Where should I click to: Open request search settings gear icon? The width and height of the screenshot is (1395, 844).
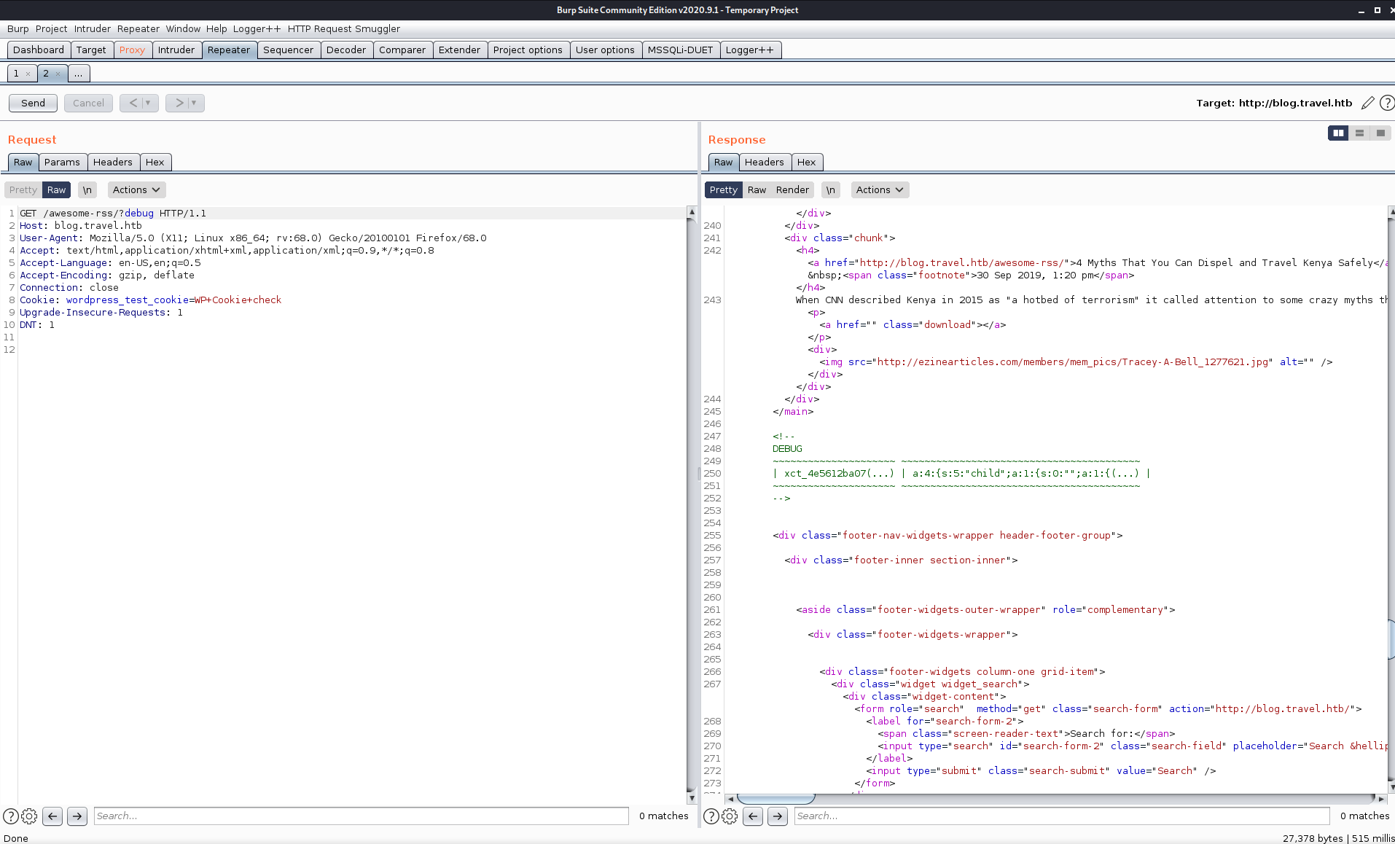click(x=29, y=816)
